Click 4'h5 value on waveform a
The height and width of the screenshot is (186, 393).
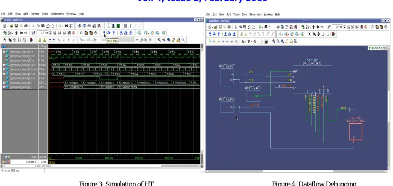click(59, 52)
